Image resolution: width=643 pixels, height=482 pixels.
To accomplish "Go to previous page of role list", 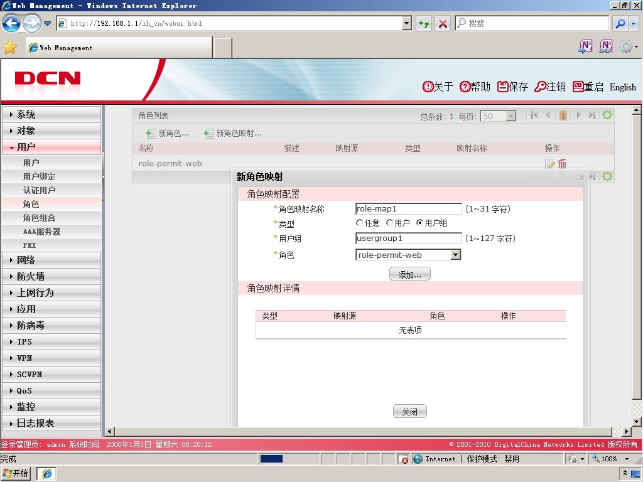I will click(548, 115).
